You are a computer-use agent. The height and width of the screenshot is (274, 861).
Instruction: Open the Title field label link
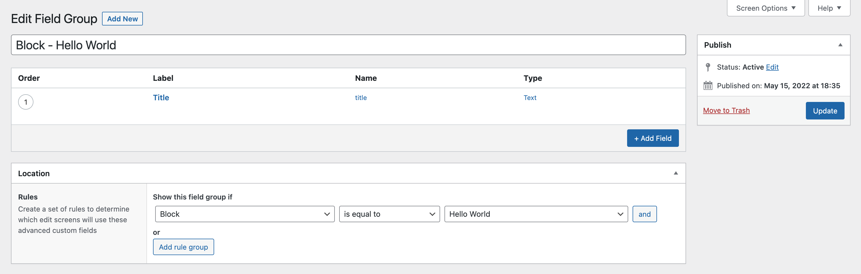click(x=161, y=98)
